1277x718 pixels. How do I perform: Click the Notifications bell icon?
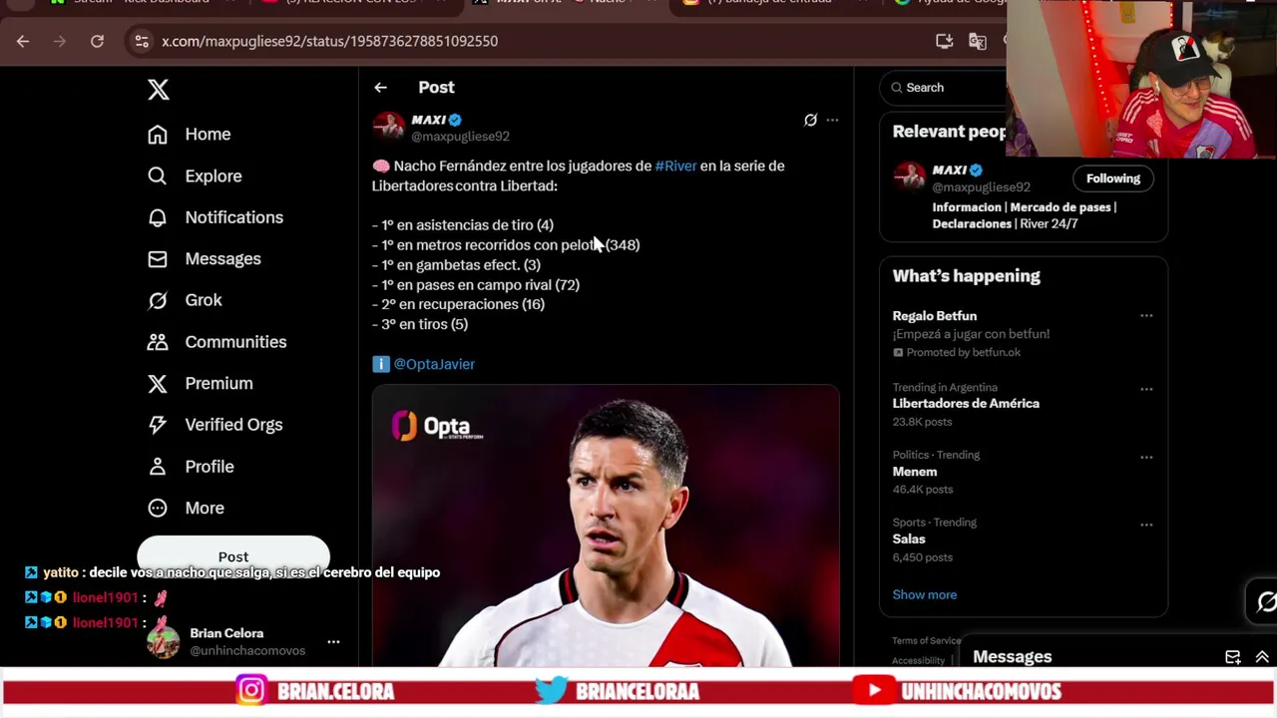point(158,217)
